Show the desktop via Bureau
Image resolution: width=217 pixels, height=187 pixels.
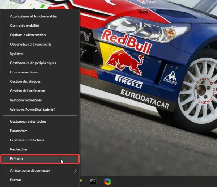pyautogui.click(x=40, y=180)
